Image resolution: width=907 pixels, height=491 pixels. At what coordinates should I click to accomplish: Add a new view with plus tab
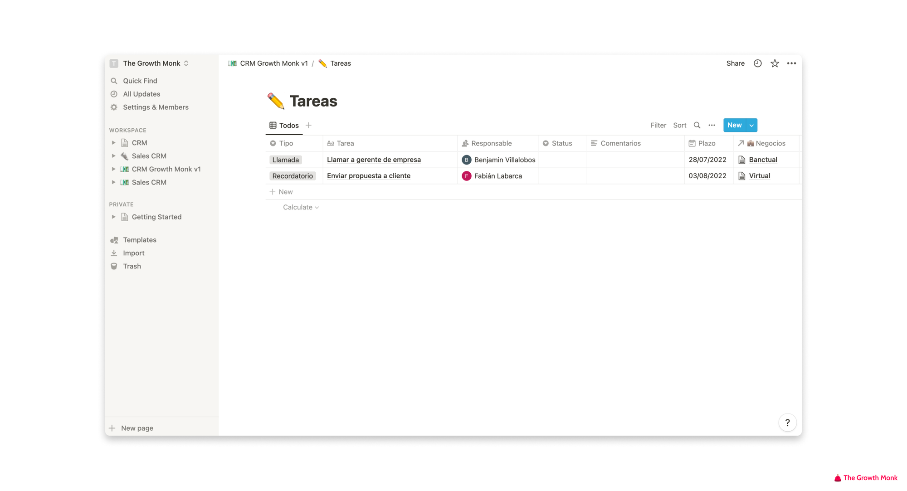(x=309, y=125)
